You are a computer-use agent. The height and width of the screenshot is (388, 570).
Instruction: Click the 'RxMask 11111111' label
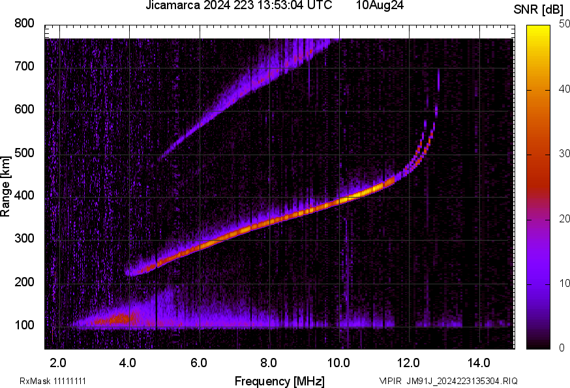[53, 381]
